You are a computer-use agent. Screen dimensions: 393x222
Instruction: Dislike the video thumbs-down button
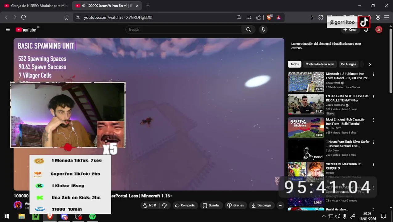(165, 205)
